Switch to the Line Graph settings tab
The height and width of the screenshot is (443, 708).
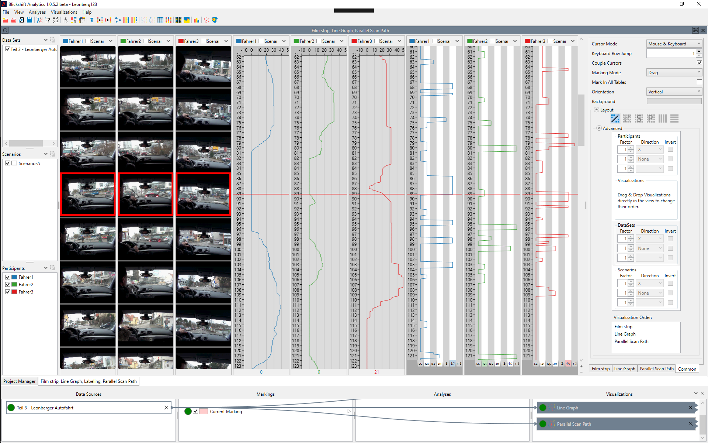click(625, 368)
